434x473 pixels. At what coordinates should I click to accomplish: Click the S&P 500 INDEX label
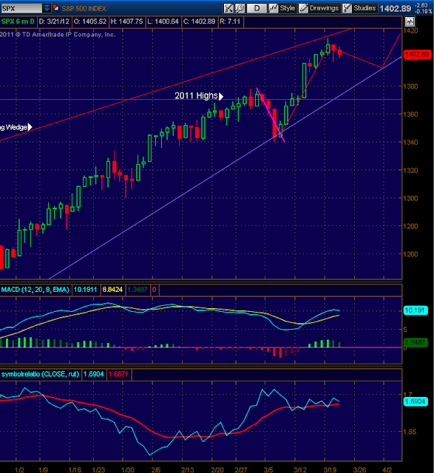(x=84, y=8)
